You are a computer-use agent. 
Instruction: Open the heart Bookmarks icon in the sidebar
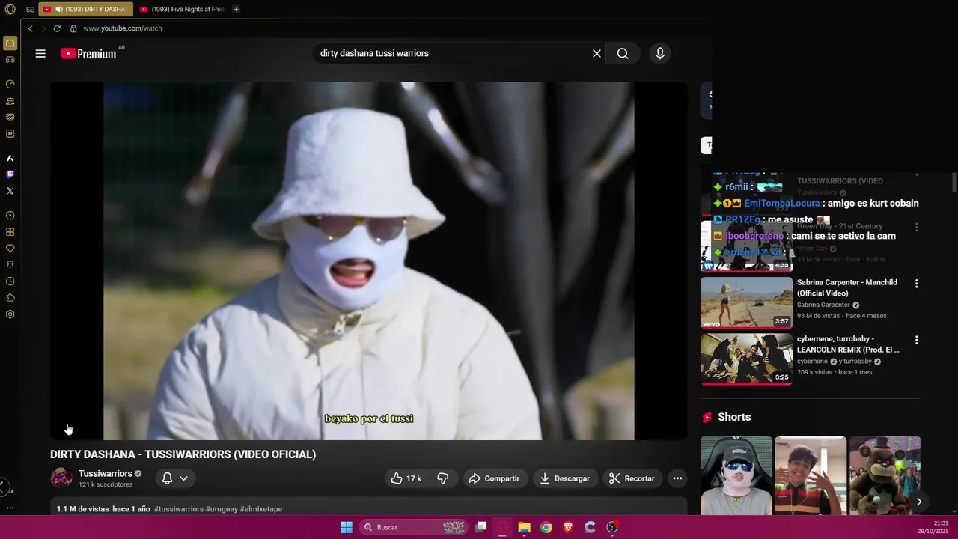coord(10,249)
